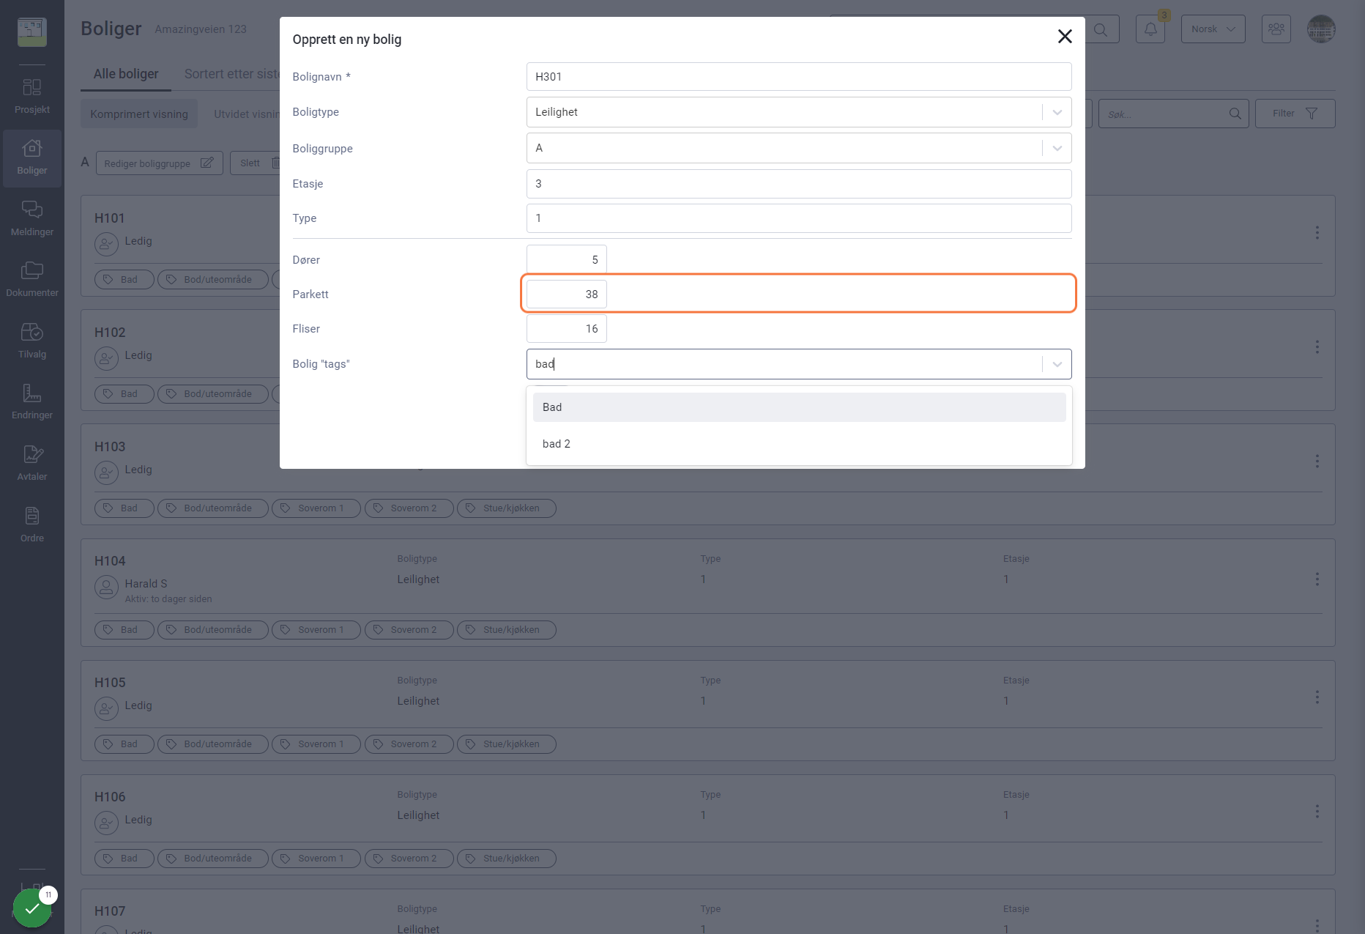This screenshot has height=934, width=1365.
Task: Open the three-dot menu for H104
Action: pyautogui.click(x=1317, y=579)
